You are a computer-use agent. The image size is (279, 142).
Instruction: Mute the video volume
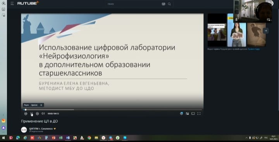pos(43,114)
